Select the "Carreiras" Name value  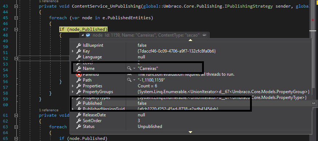(148, 69)
